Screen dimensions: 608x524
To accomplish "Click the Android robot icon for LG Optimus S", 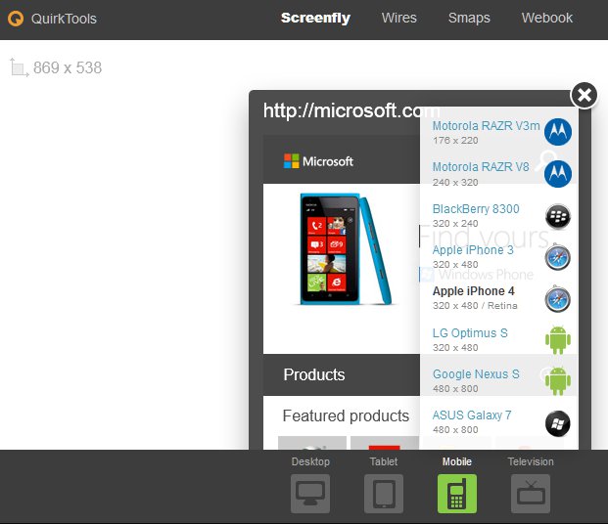I will click(x=558, y=340).
